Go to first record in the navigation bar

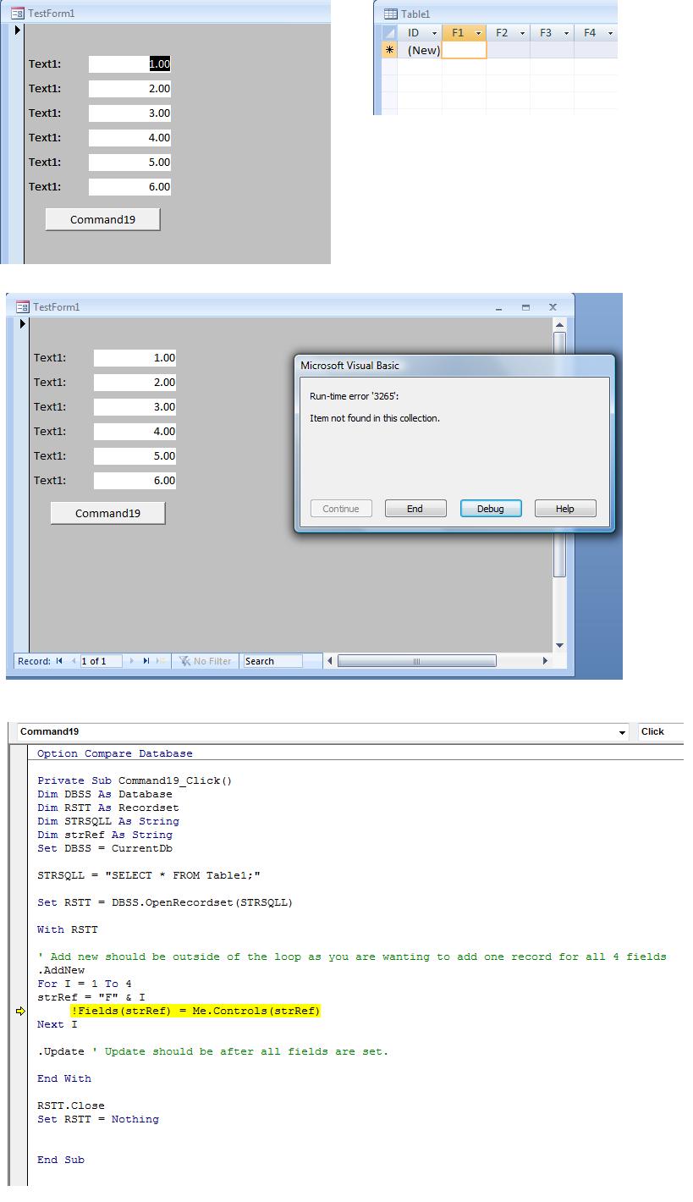coord(59,661)
